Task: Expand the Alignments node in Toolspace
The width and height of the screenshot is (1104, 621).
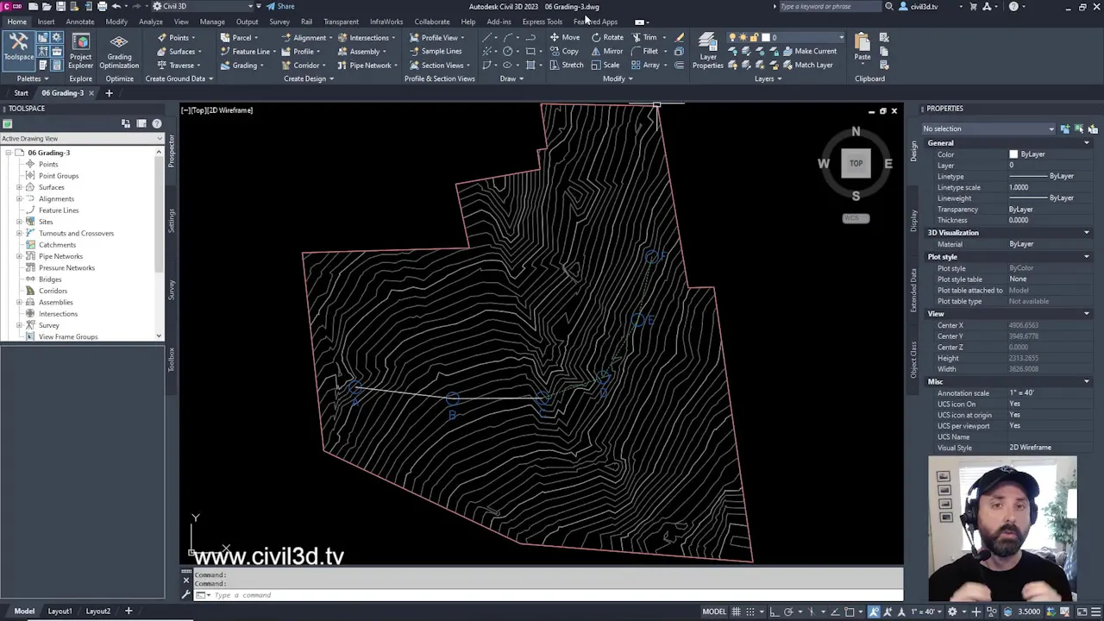Action: click(19, 198)
